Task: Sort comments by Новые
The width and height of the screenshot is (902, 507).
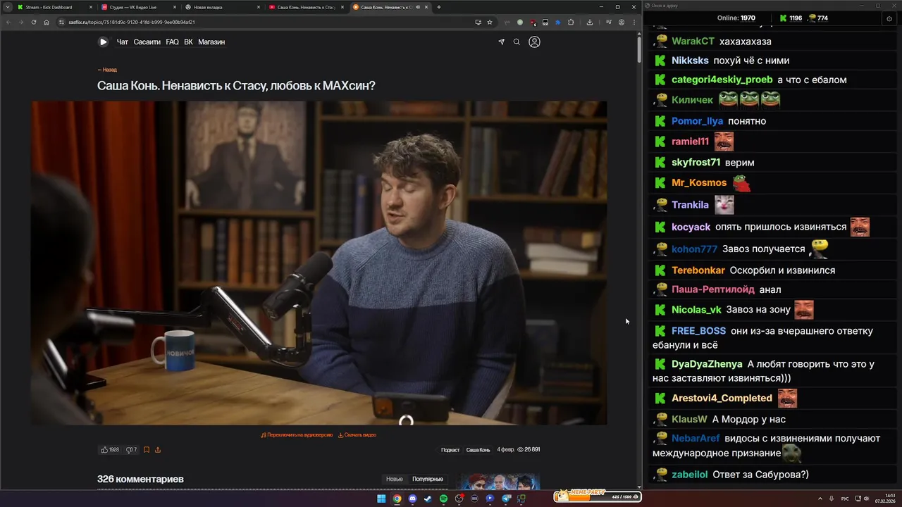Action: [x=395, y=479]
